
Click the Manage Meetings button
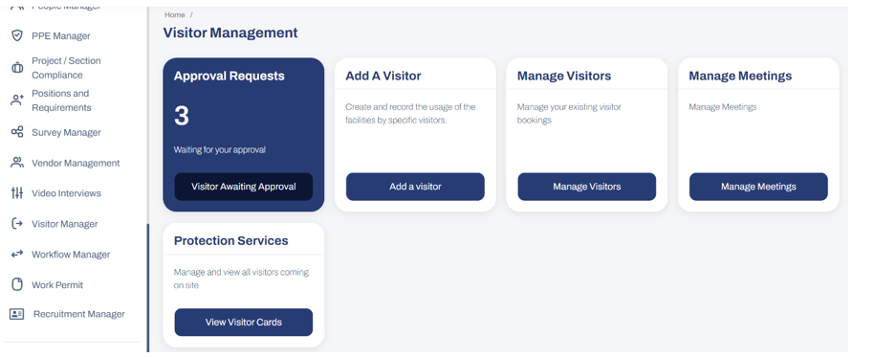pyautogui.click(x=758, y=187)
